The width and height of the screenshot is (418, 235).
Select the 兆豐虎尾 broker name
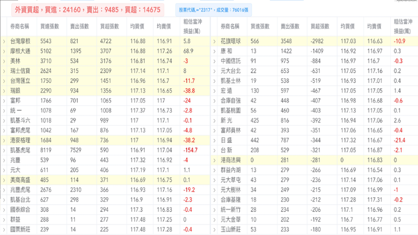(20, 190)
